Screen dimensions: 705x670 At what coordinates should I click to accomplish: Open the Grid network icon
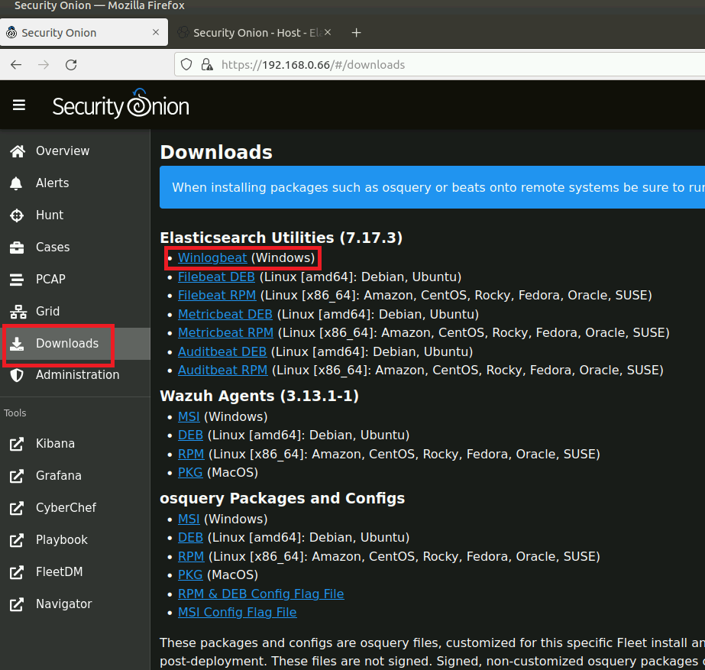(17, 312)
